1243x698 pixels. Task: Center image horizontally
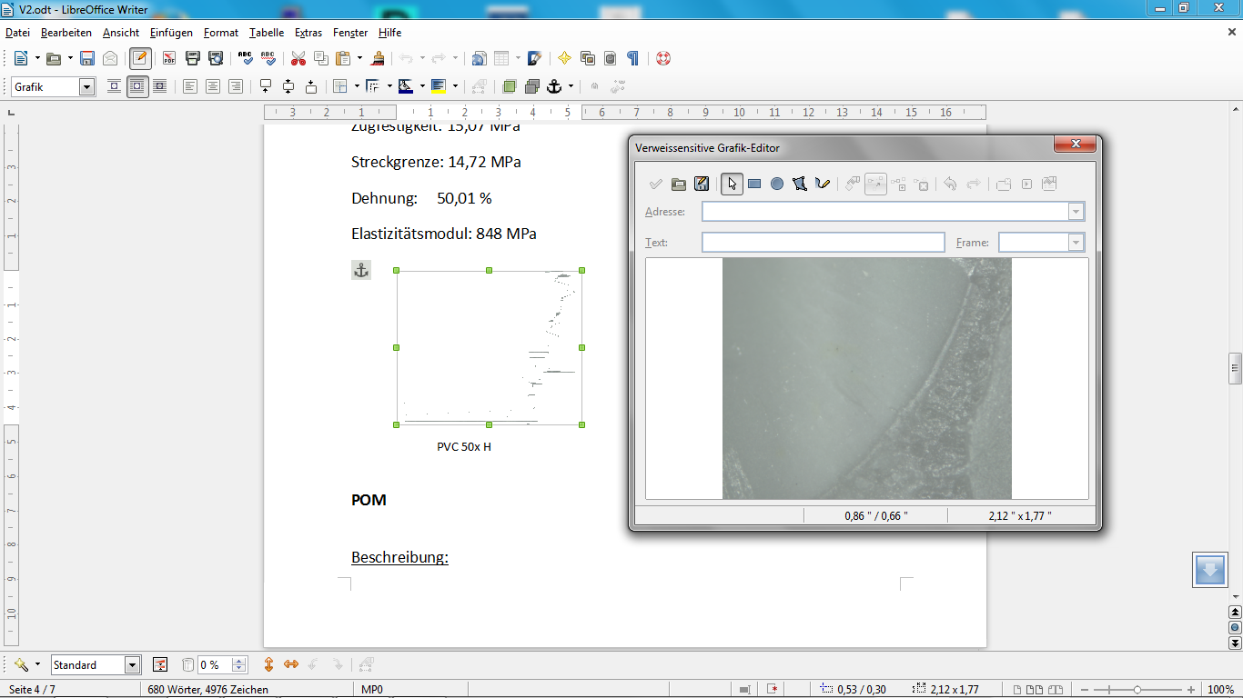[213, 87]
